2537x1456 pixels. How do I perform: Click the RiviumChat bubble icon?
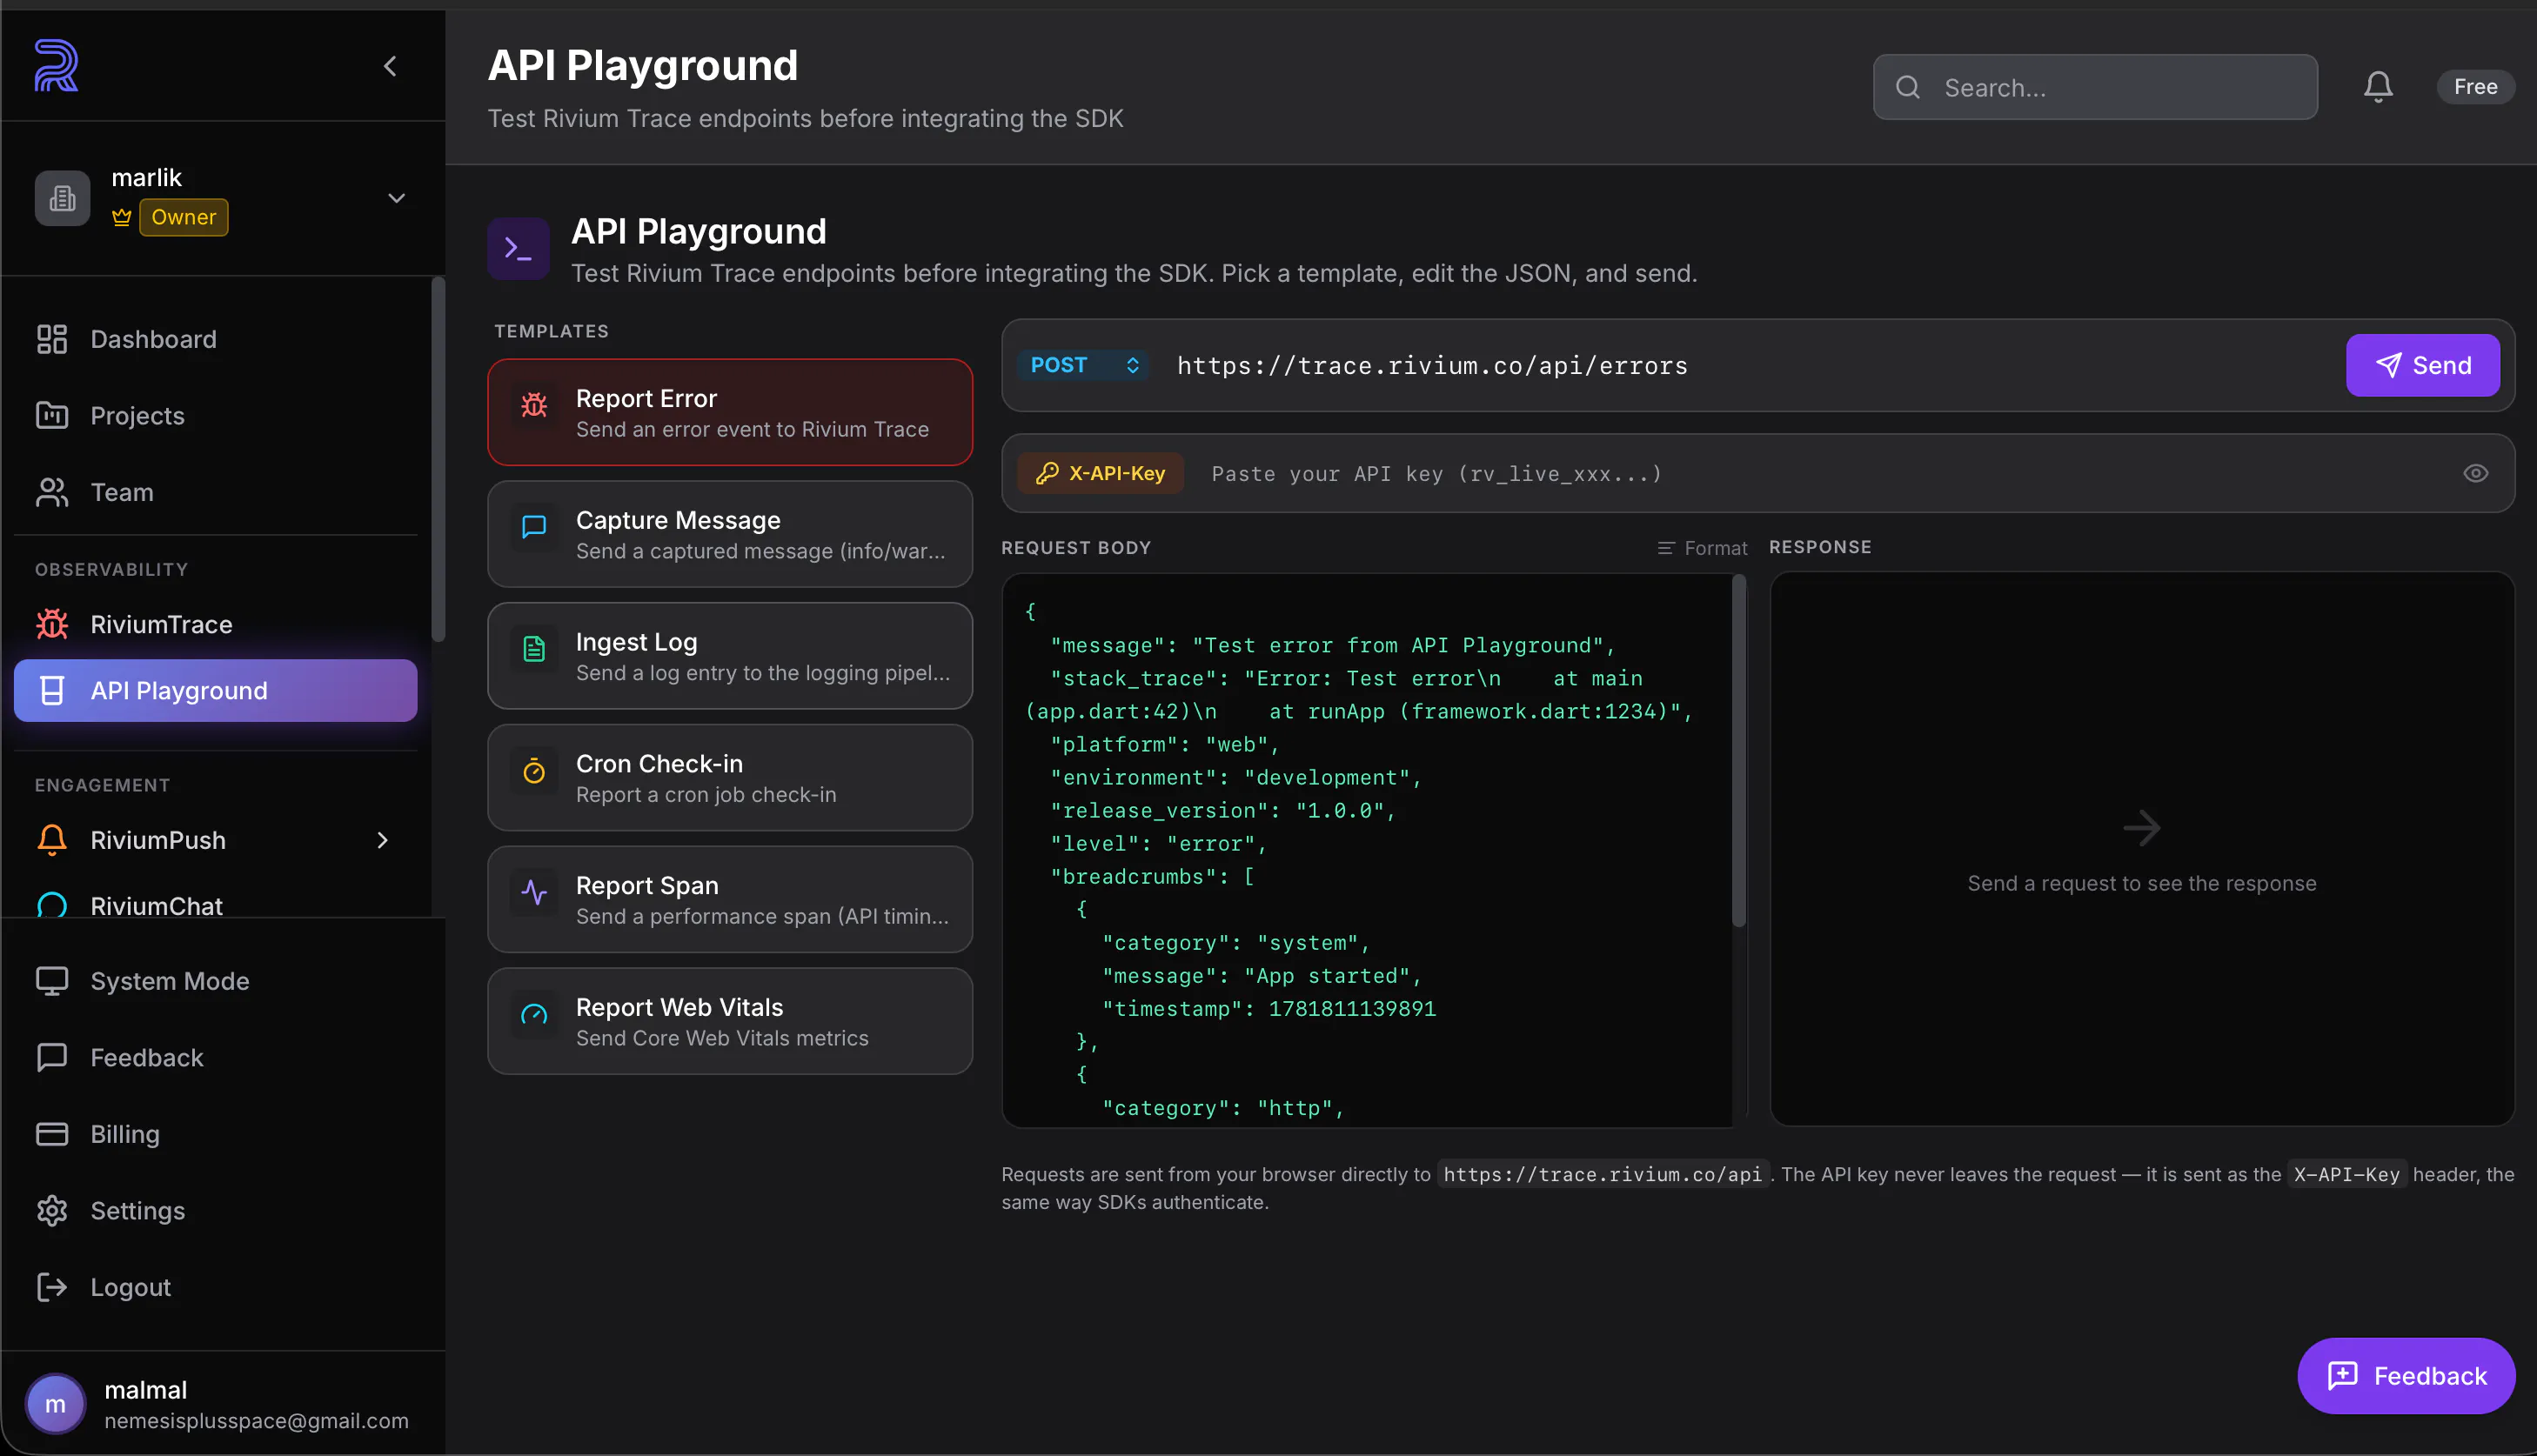52,904
